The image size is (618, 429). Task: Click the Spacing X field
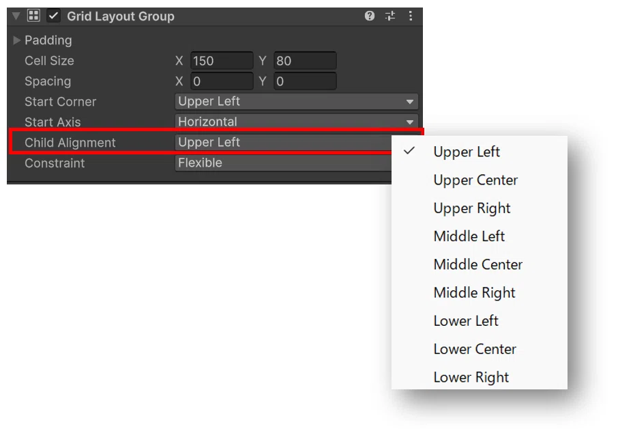tap(222, 81)
